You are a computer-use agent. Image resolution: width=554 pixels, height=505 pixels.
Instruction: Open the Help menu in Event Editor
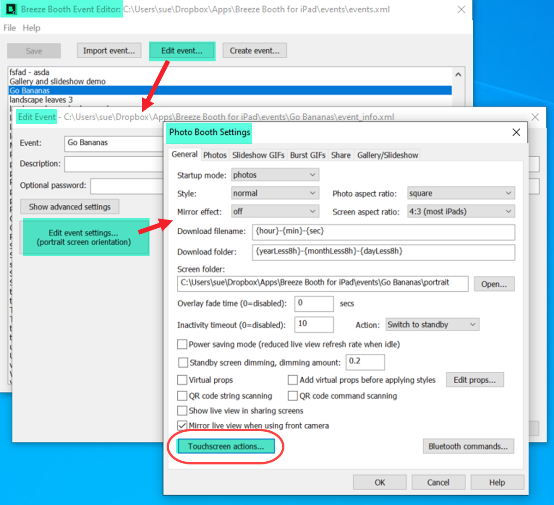(31, 28)
